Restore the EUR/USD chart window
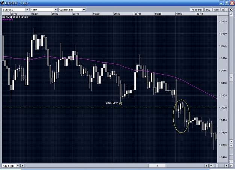Screen dimensions: 235x170 226,3
